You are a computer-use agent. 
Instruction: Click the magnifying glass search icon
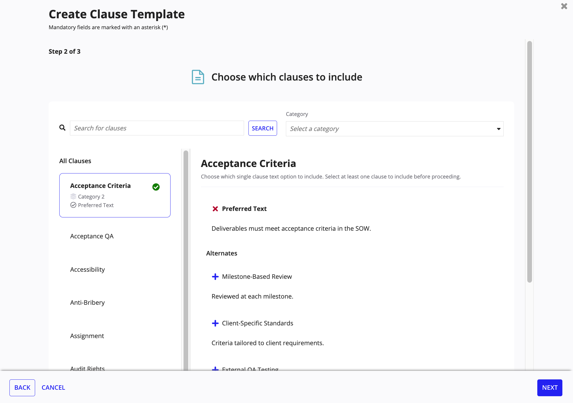coord(62,128)
